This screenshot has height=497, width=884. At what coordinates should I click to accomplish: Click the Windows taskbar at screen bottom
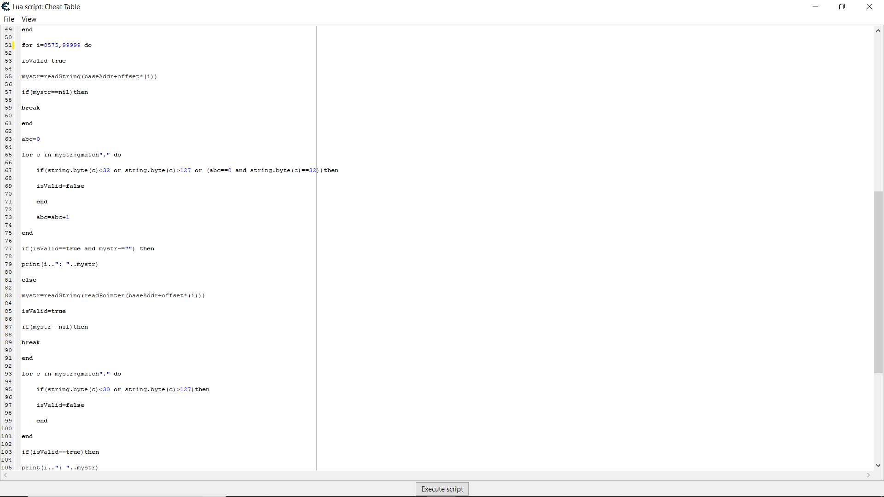point(442,495)
